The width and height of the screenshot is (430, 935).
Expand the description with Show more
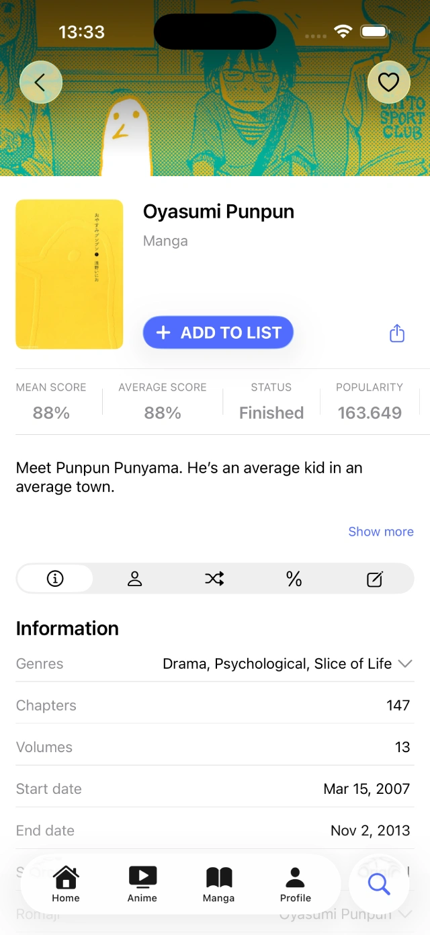pos(381,532)
